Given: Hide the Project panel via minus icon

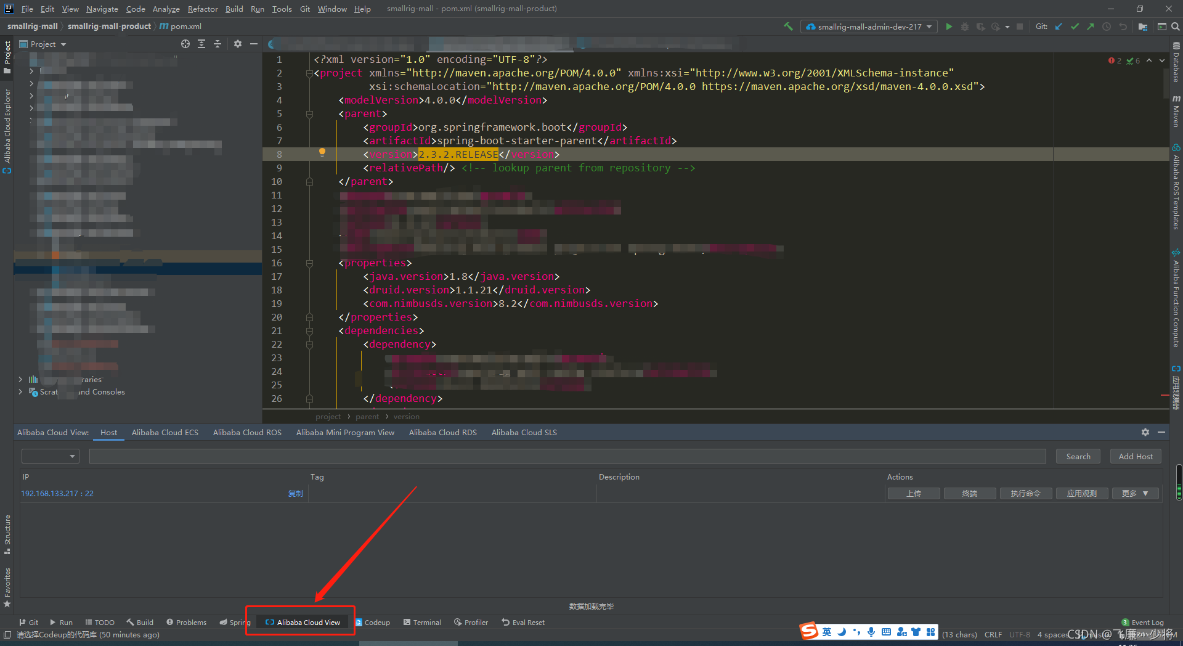Looking at the screenshot, I should 254,44.
